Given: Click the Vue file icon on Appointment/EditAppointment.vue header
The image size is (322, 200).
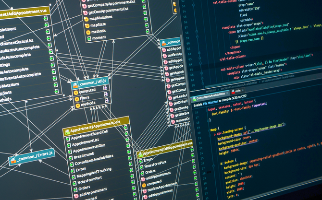Looking at the screenshot, I should 140,154.
